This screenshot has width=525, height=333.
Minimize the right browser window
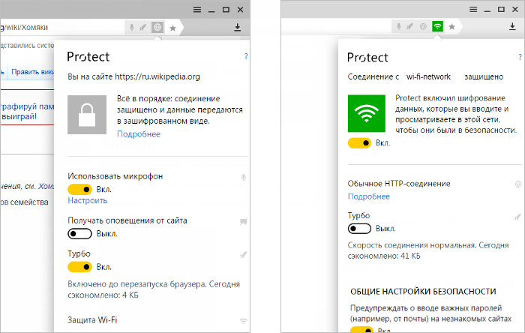tap(487, 10)
